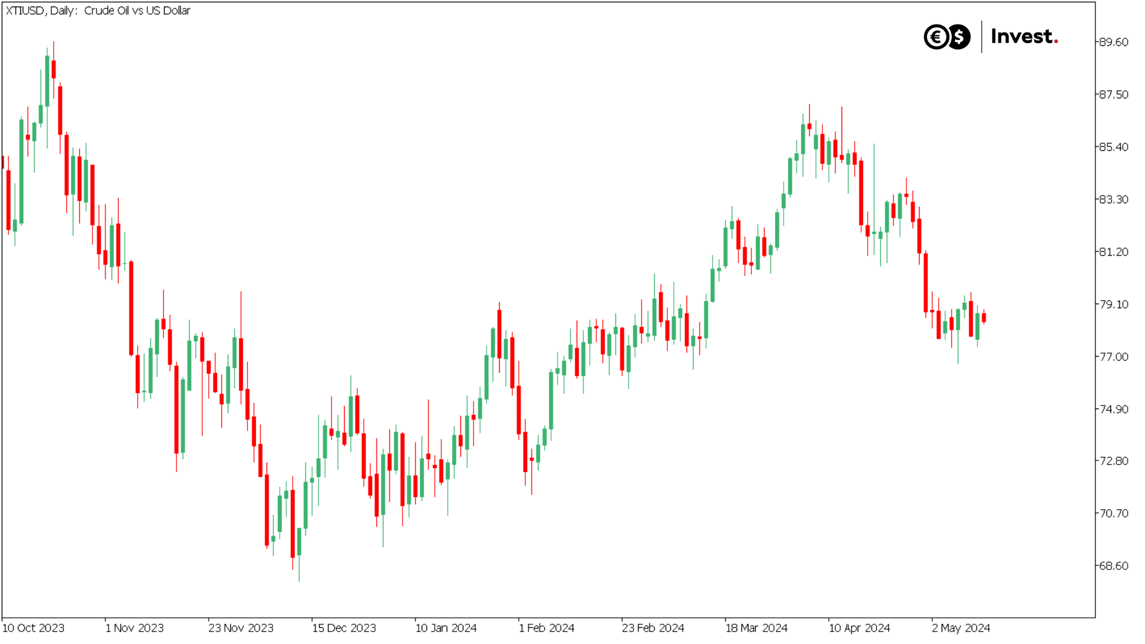Click the '1 Feb 2024' date label

click(x=546, y=628)
